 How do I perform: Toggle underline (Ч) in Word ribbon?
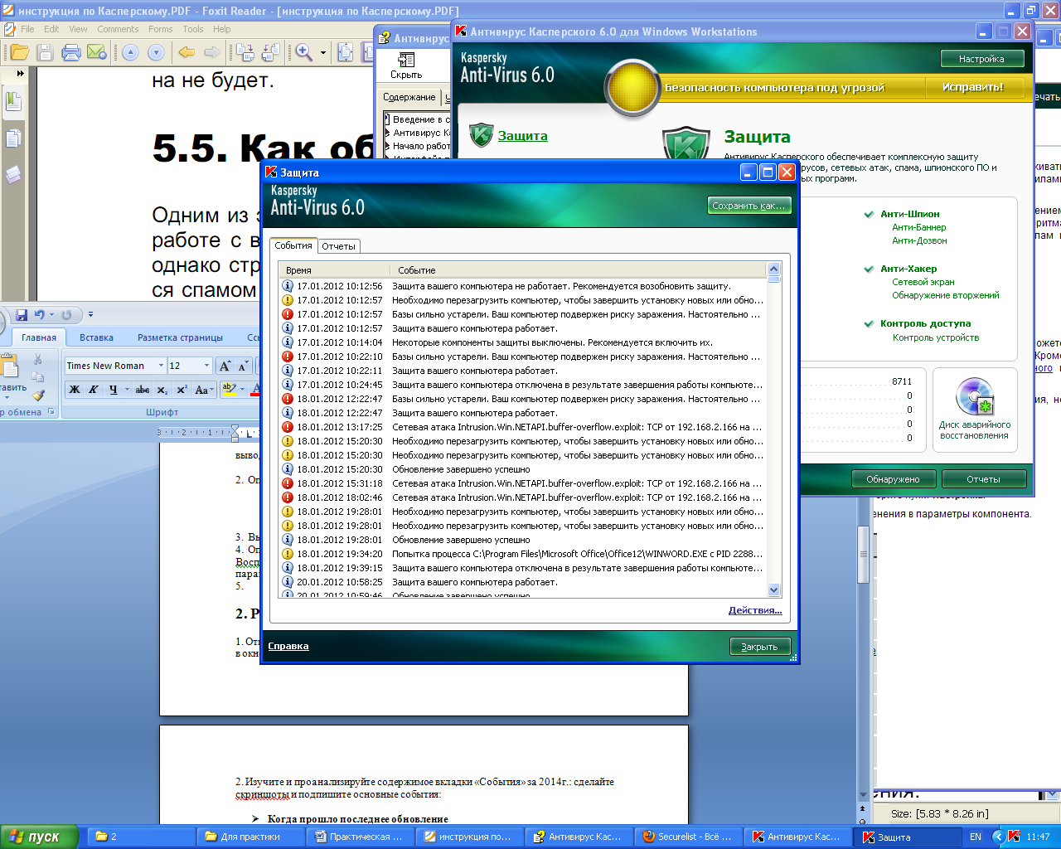pos(113,390)
